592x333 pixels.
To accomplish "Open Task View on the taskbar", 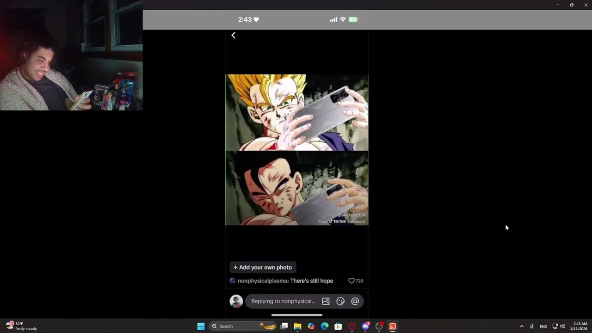I will tap(284, 326).
